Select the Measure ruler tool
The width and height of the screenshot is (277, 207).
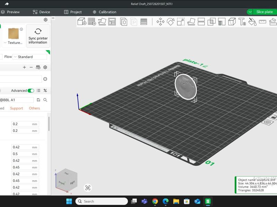[x=262, y=22]
